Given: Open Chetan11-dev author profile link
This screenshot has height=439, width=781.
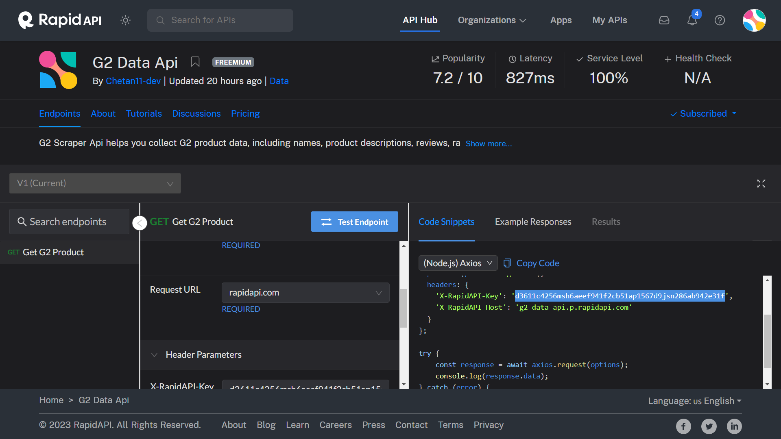Looking at the screenshot, I should coord(133,81).
